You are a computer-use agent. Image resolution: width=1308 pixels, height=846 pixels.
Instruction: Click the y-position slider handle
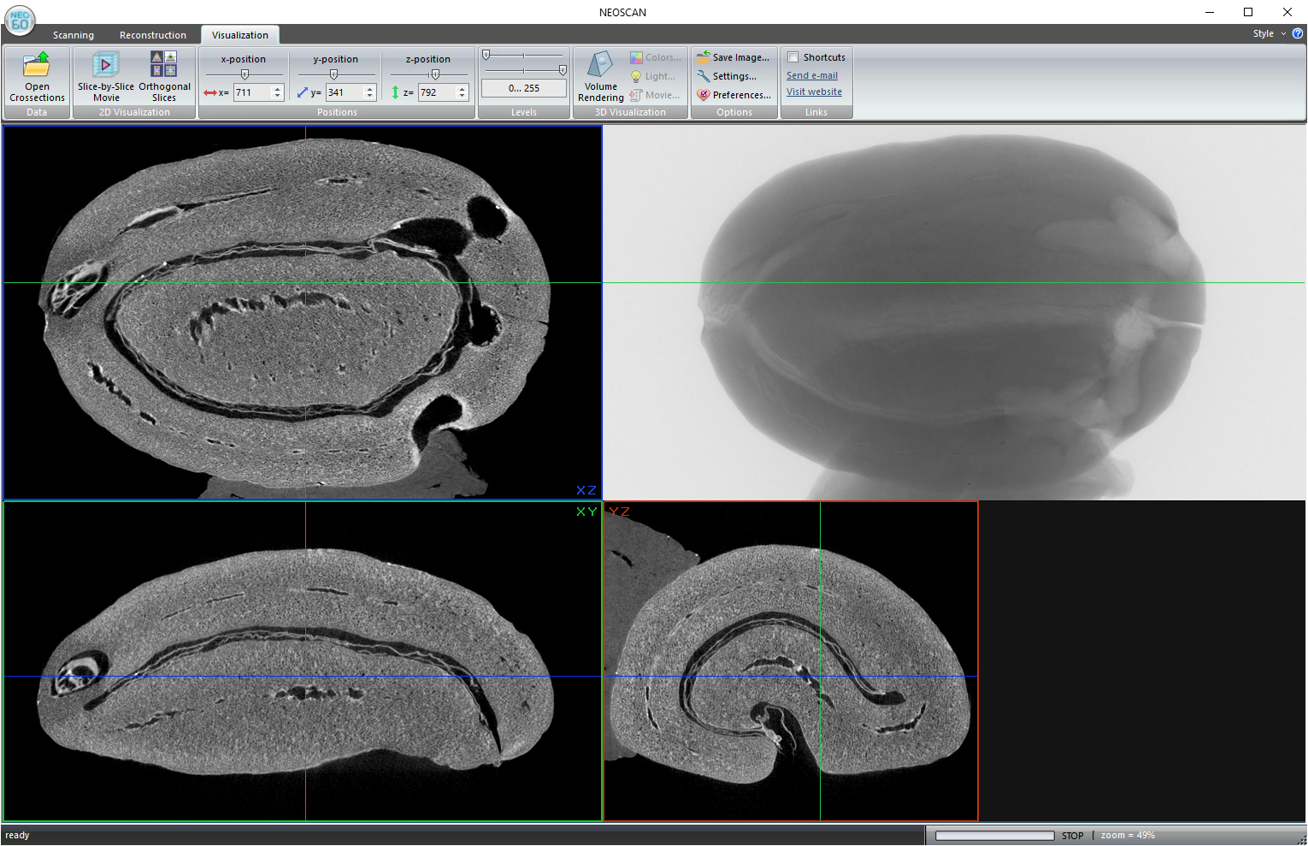(334, 74)
